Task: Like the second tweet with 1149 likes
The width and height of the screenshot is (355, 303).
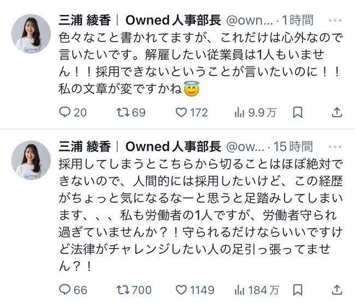Action: click(x=183, y=290)
